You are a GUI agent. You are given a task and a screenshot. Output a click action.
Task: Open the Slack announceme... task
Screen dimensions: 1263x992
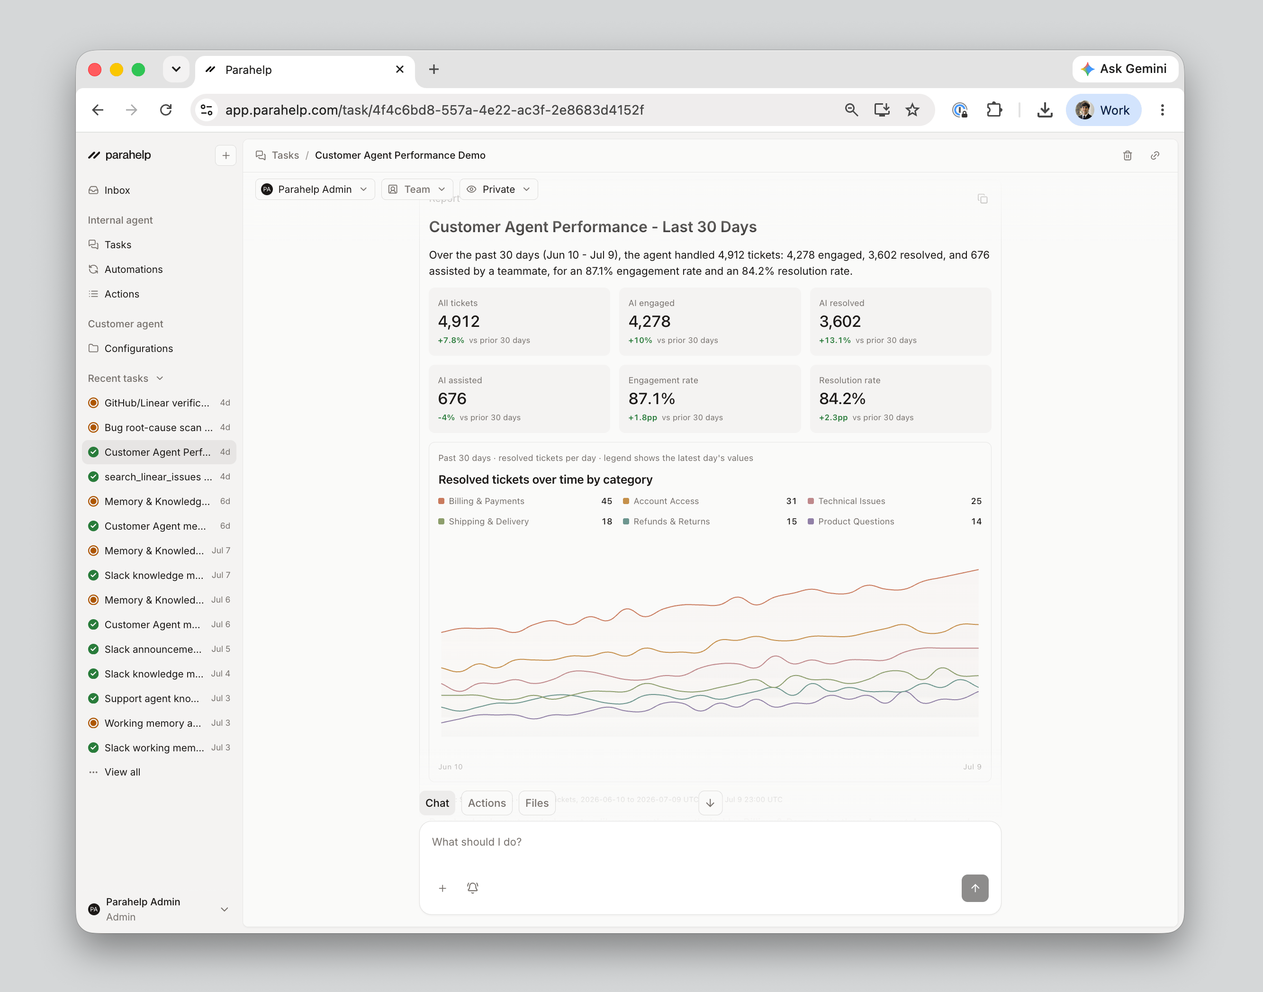pos(159,649)
